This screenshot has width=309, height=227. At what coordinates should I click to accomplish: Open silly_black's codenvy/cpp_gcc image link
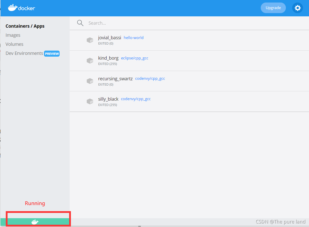coord(136,99)
